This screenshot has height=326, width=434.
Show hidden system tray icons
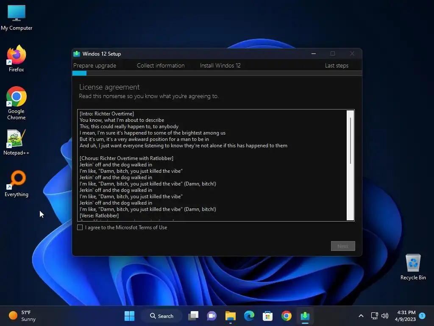click(361, 316)
